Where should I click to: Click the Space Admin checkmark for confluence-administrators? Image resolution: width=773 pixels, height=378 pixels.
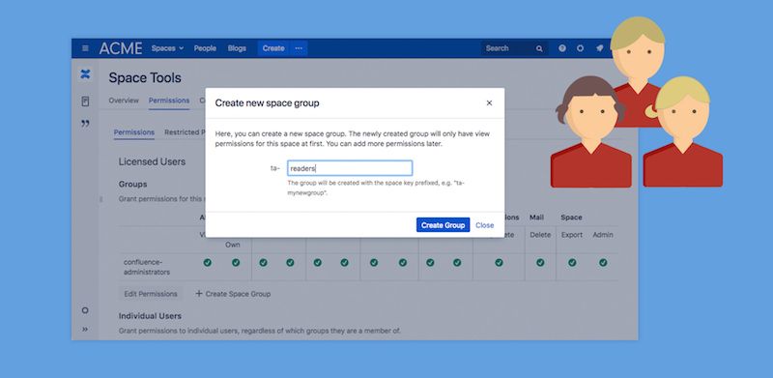click(x=603, y=263)
